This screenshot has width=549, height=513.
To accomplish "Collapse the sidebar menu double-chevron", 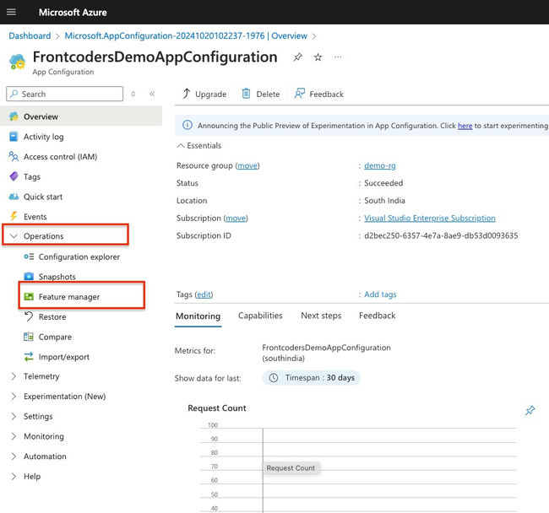I will [x=152, y=94].
